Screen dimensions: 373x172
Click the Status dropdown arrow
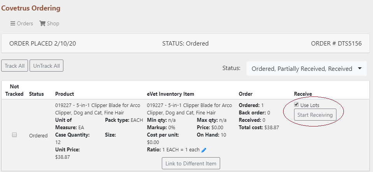pyautogui.click(x=359, y=68)
